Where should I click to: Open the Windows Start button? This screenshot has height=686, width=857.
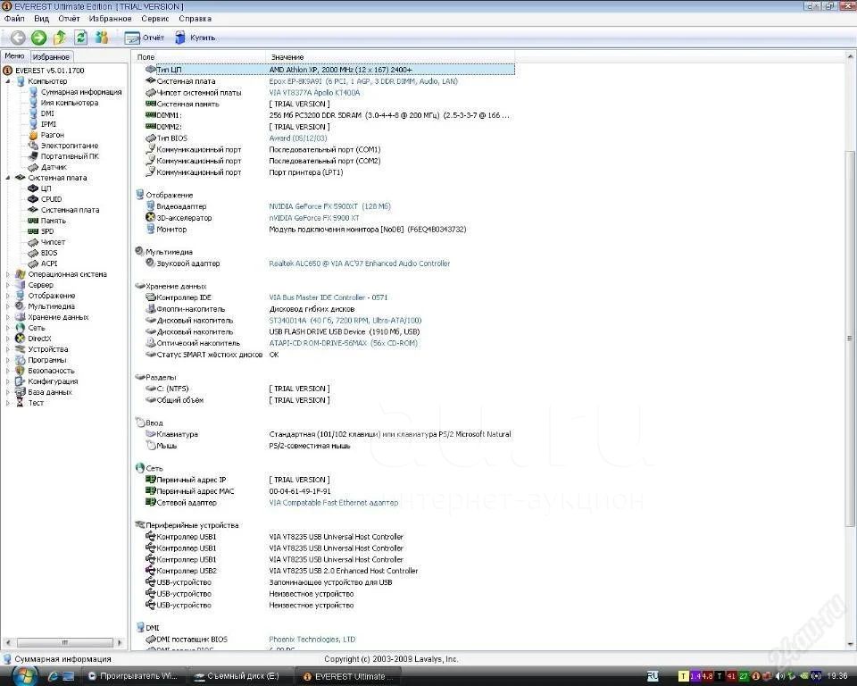pos(24,676)
